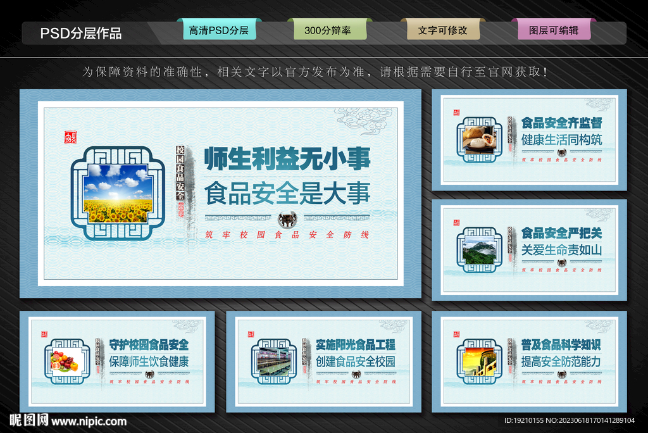Click the 300分辨率 green label
The image size is (648, 433).
point(329,30)
